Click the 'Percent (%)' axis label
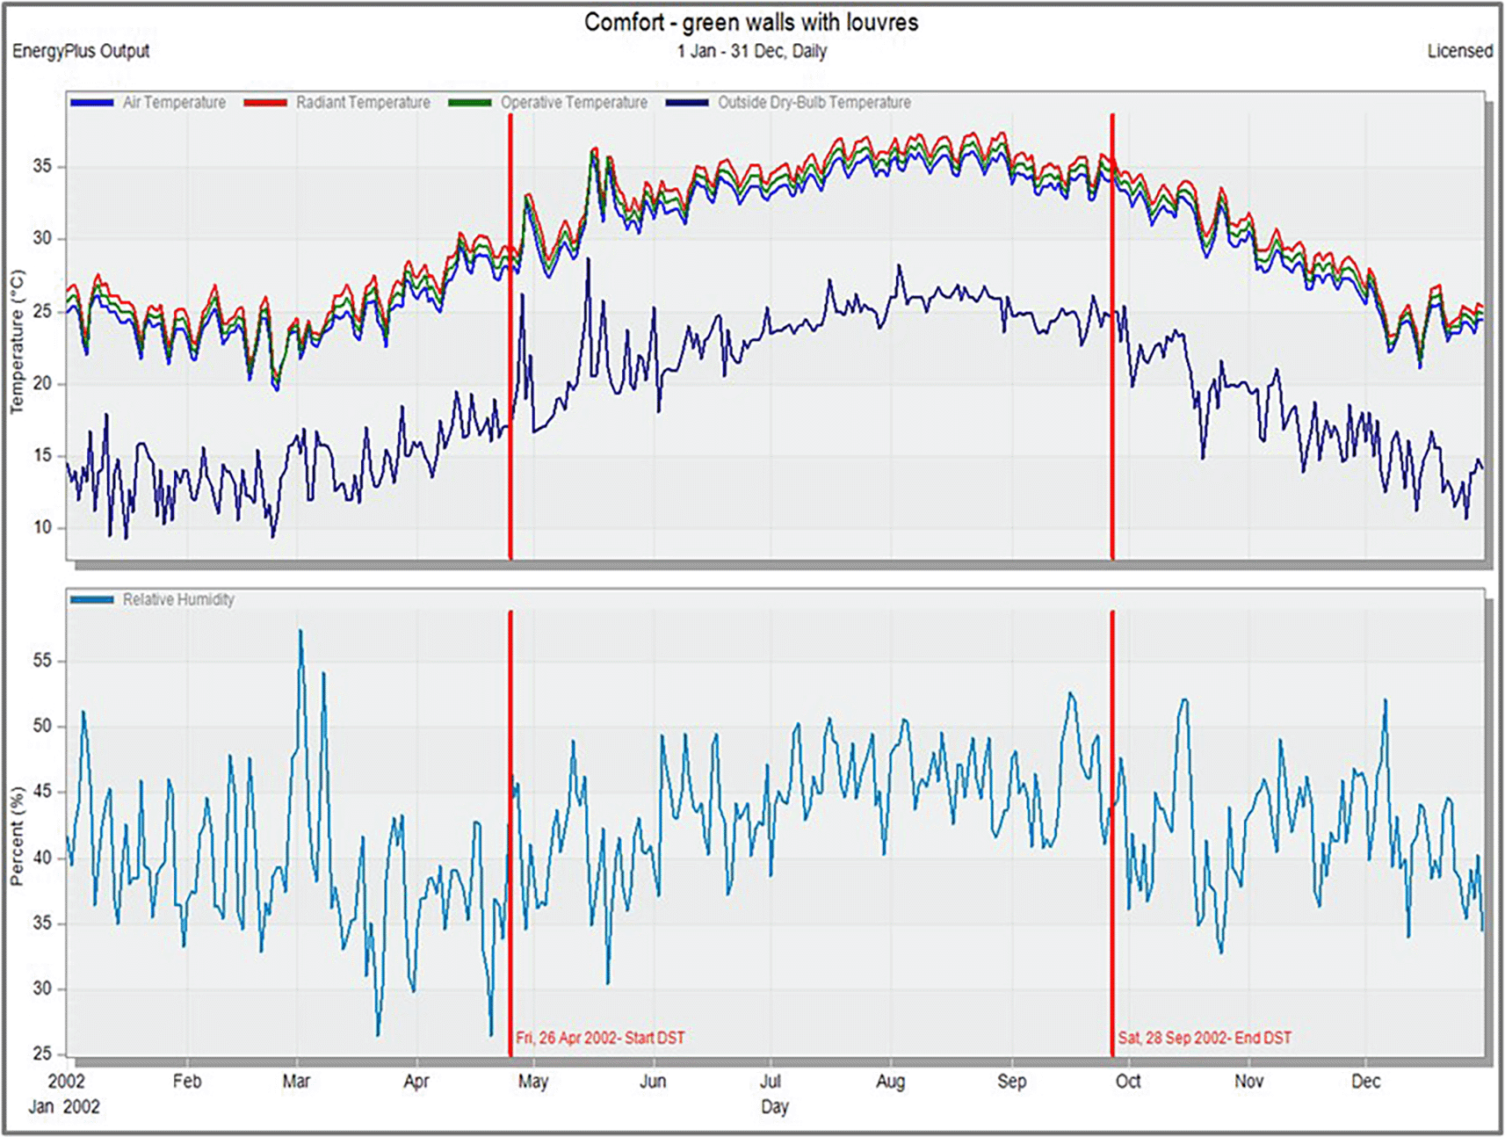The image size is (1505, 1137). 17,836
